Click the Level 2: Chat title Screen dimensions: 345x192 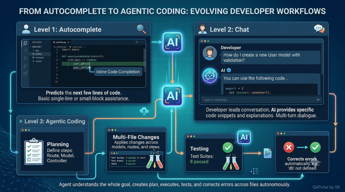(229, 30)
